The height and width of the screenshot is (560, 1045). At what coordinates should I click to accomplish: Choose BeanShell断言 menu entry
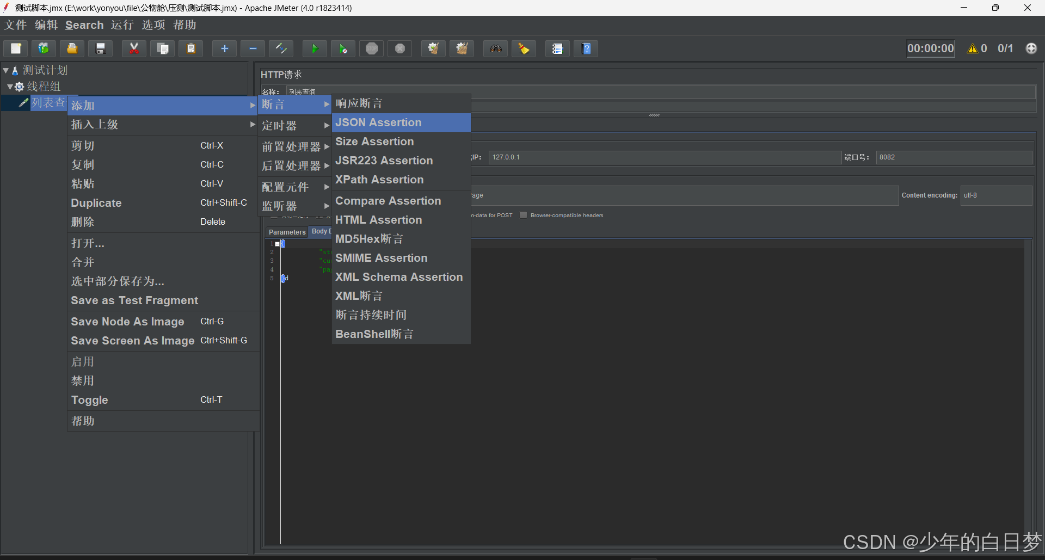[401, 334]
